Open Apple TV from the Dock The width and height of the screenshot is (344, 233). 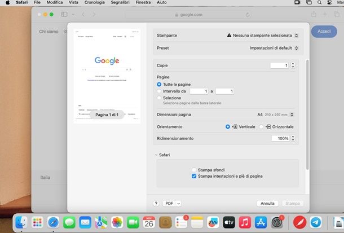tap(229, 222)
